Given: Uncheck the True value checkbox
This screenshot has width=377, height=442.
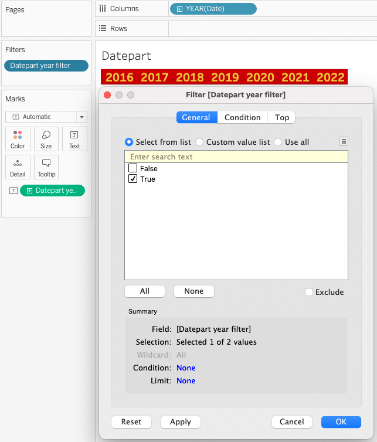Looking at the screenshot, I should 133,179.
